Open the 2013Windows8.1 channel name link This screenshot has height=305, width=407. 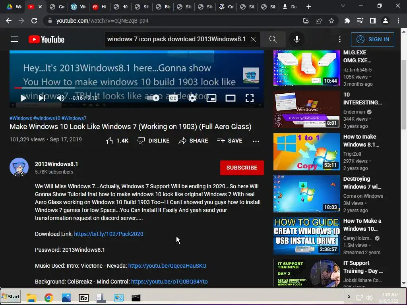pyautogui.click(x=56, y=164)
